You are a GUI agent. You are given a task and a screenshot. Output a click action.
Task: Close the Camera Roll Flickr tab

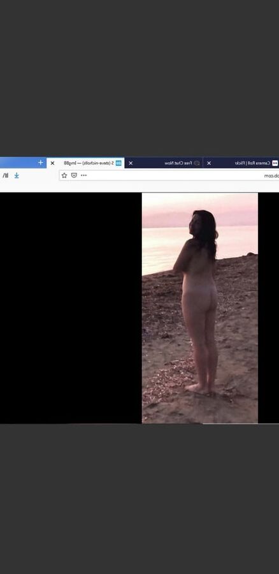pyautogui.click(x=209, y=163)
